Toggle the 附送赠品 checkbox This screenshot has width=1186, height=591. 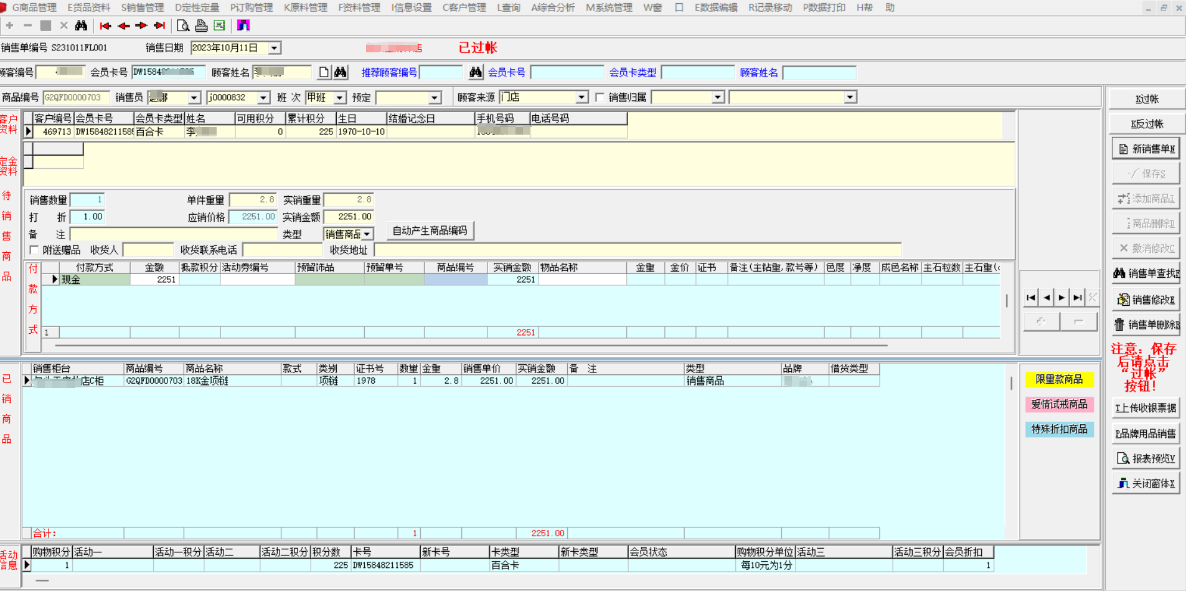34,250
